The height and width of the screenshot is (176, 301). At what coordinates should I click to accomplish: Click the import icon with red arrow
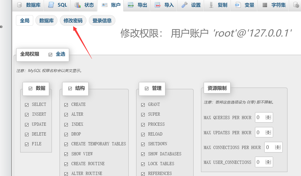pos(158,5)
